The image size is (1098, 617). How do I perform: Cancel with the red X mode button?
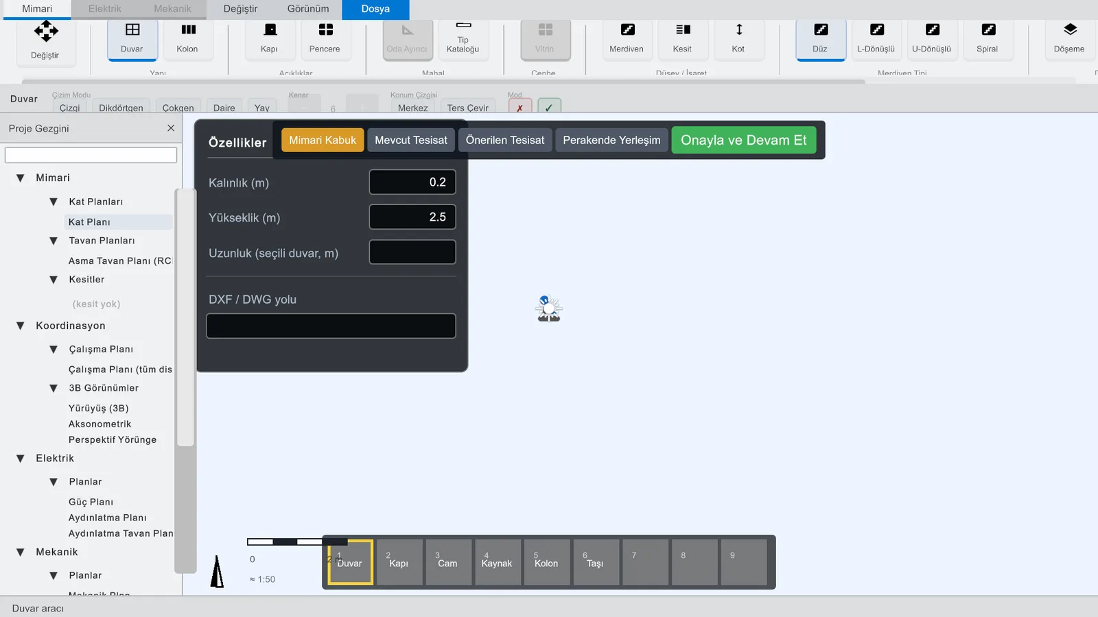coord(520,107)
